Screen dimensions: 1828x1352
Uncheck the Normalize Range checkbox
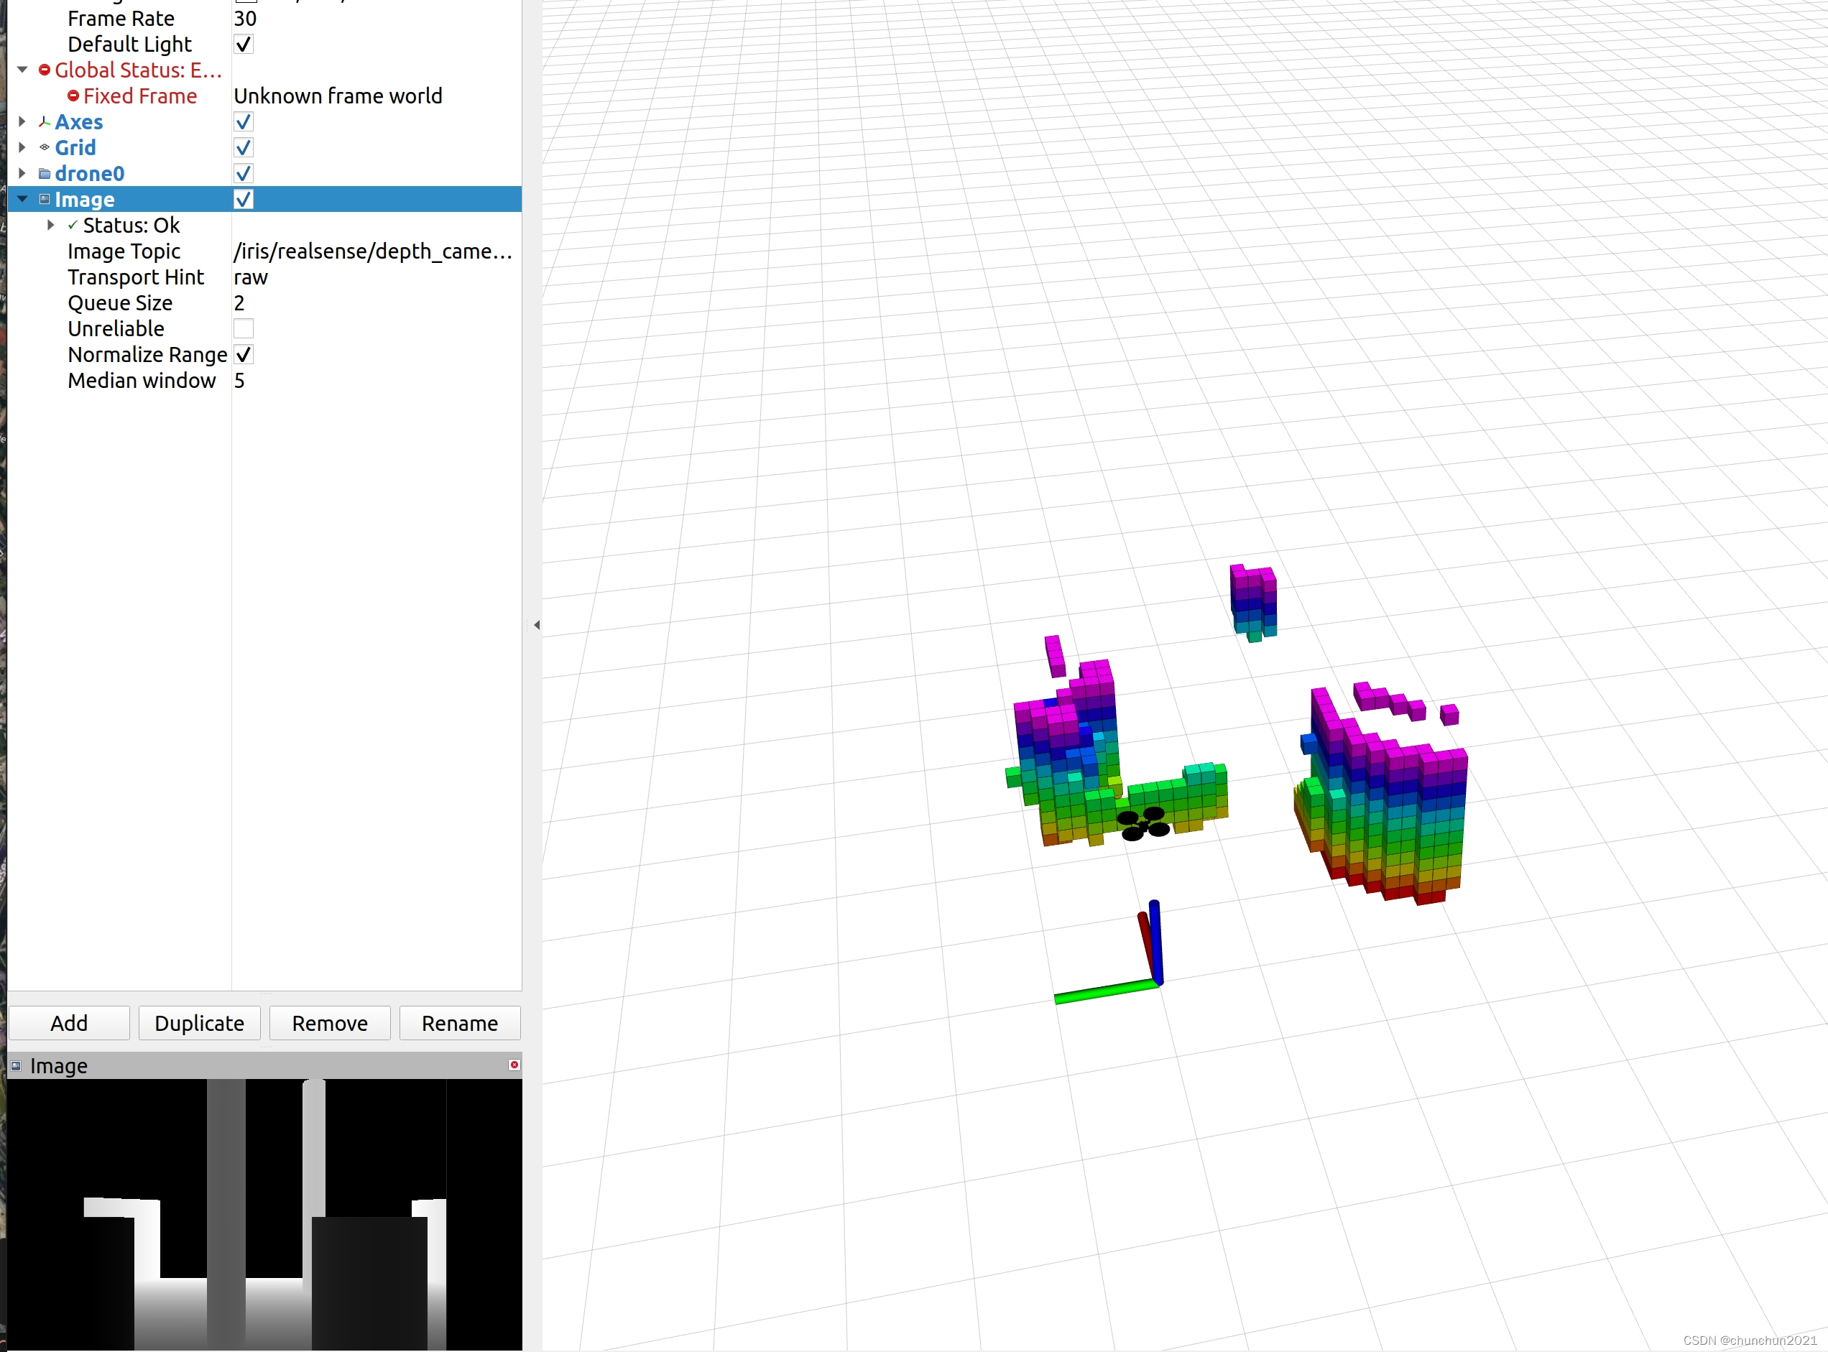pos(243,354)
